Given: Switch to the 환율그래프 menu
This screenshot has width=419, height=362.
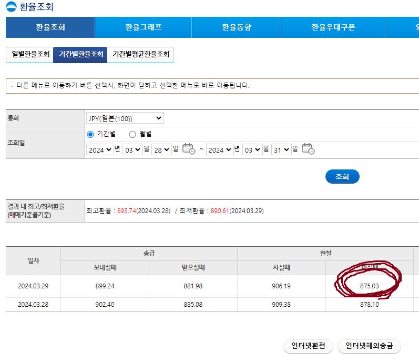Looking at the screenshot, I should [x=143, y=27].
